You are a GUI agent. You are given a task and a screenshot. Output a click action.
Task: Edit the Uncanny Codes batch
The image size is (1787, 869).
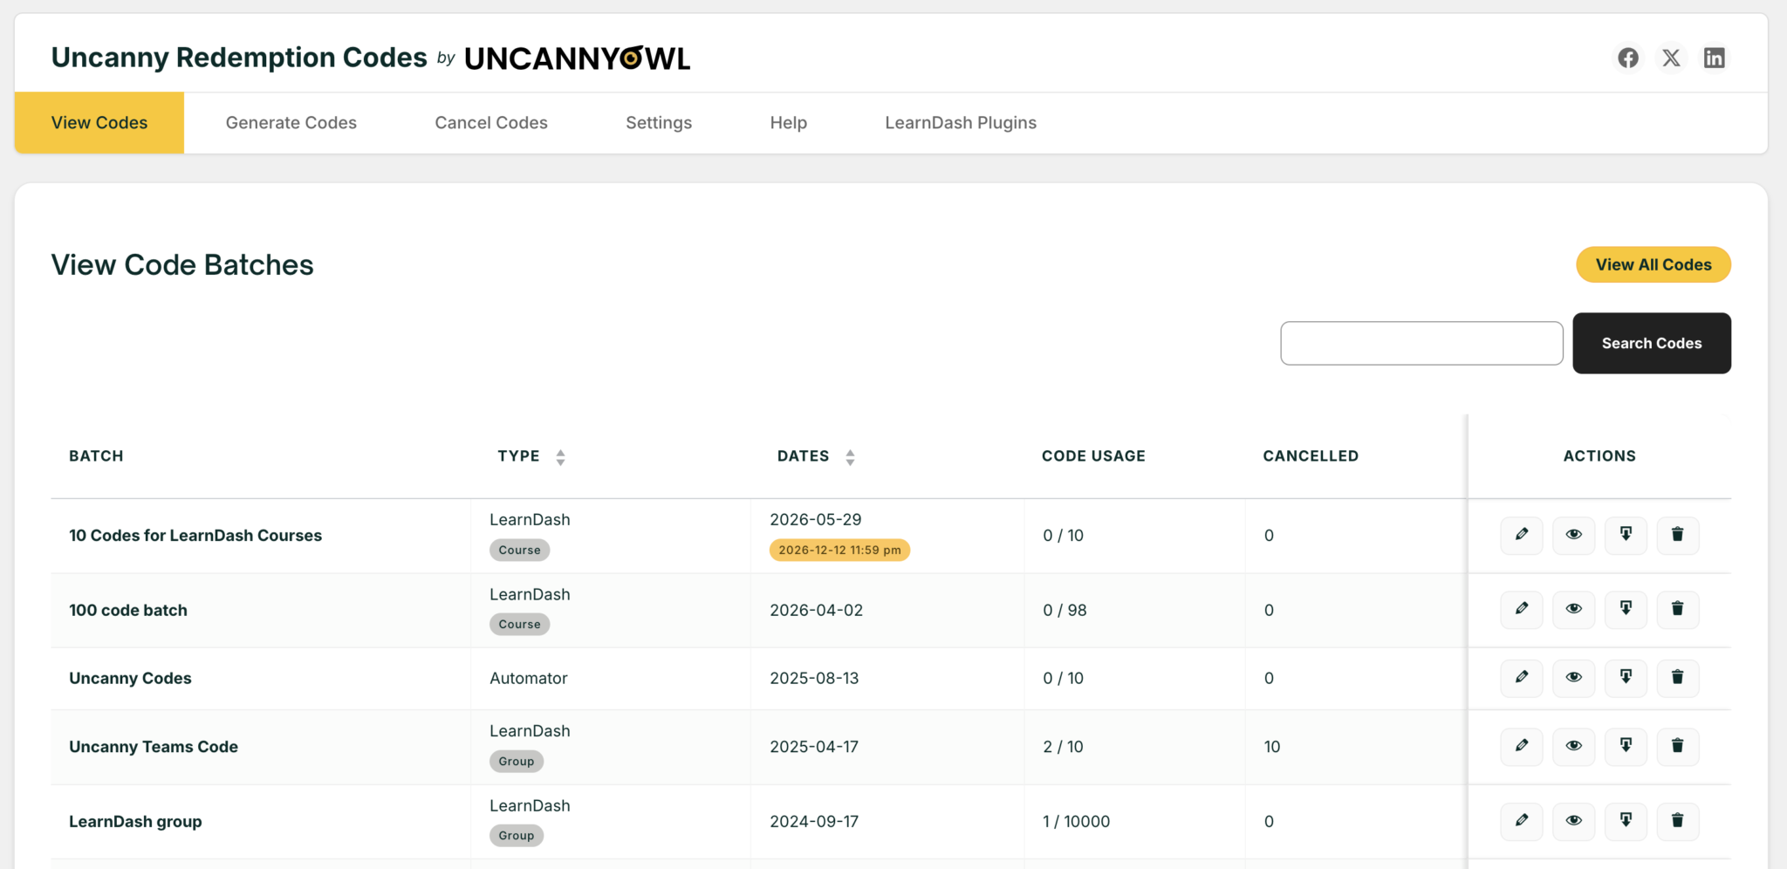[1522, 678]
